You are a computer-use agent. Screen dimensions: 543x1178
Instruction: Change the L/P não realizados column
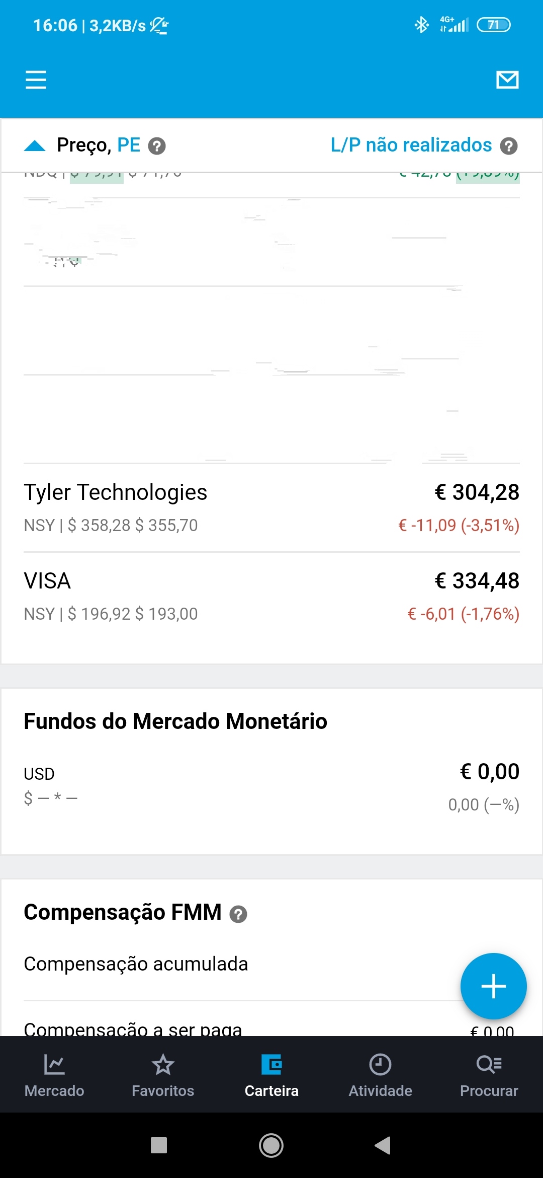click(411, 145)
